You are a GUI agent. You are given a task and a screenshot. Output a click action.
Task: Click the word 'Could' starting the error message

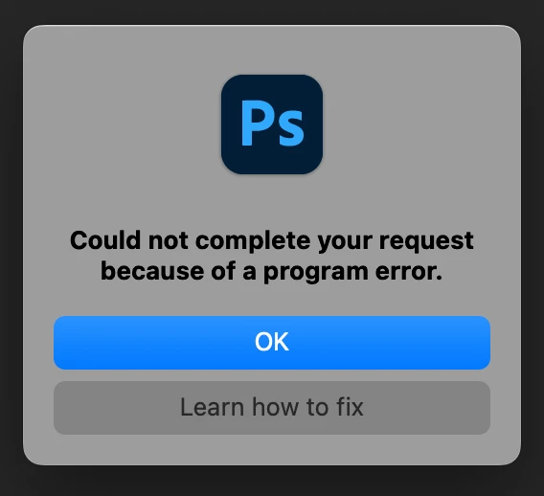105,240
